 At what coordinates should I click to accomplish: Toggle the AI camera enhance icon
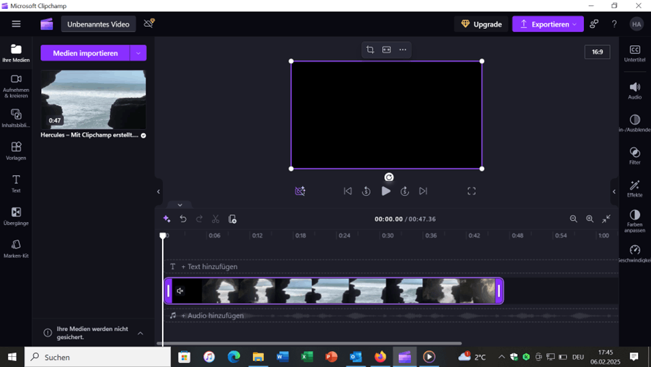coord(300,191)
